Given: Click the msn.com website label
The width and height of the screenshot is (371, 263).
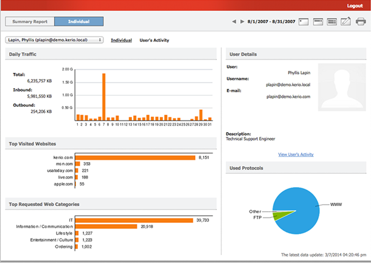Looking at the screenshot, I should click(64, 164).
